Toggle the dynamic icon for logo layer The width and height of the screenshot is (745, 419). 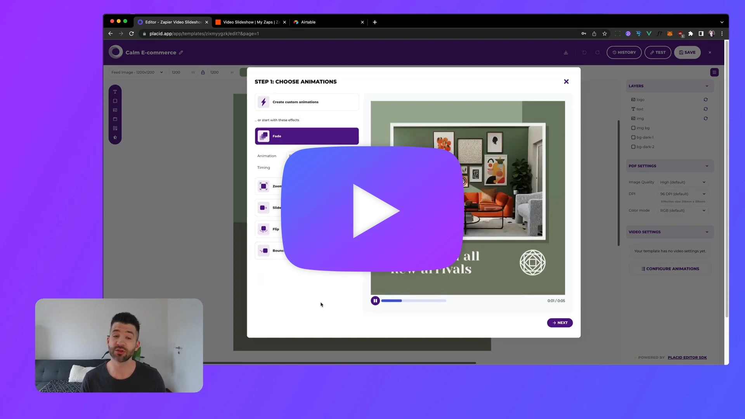[705, 100]
